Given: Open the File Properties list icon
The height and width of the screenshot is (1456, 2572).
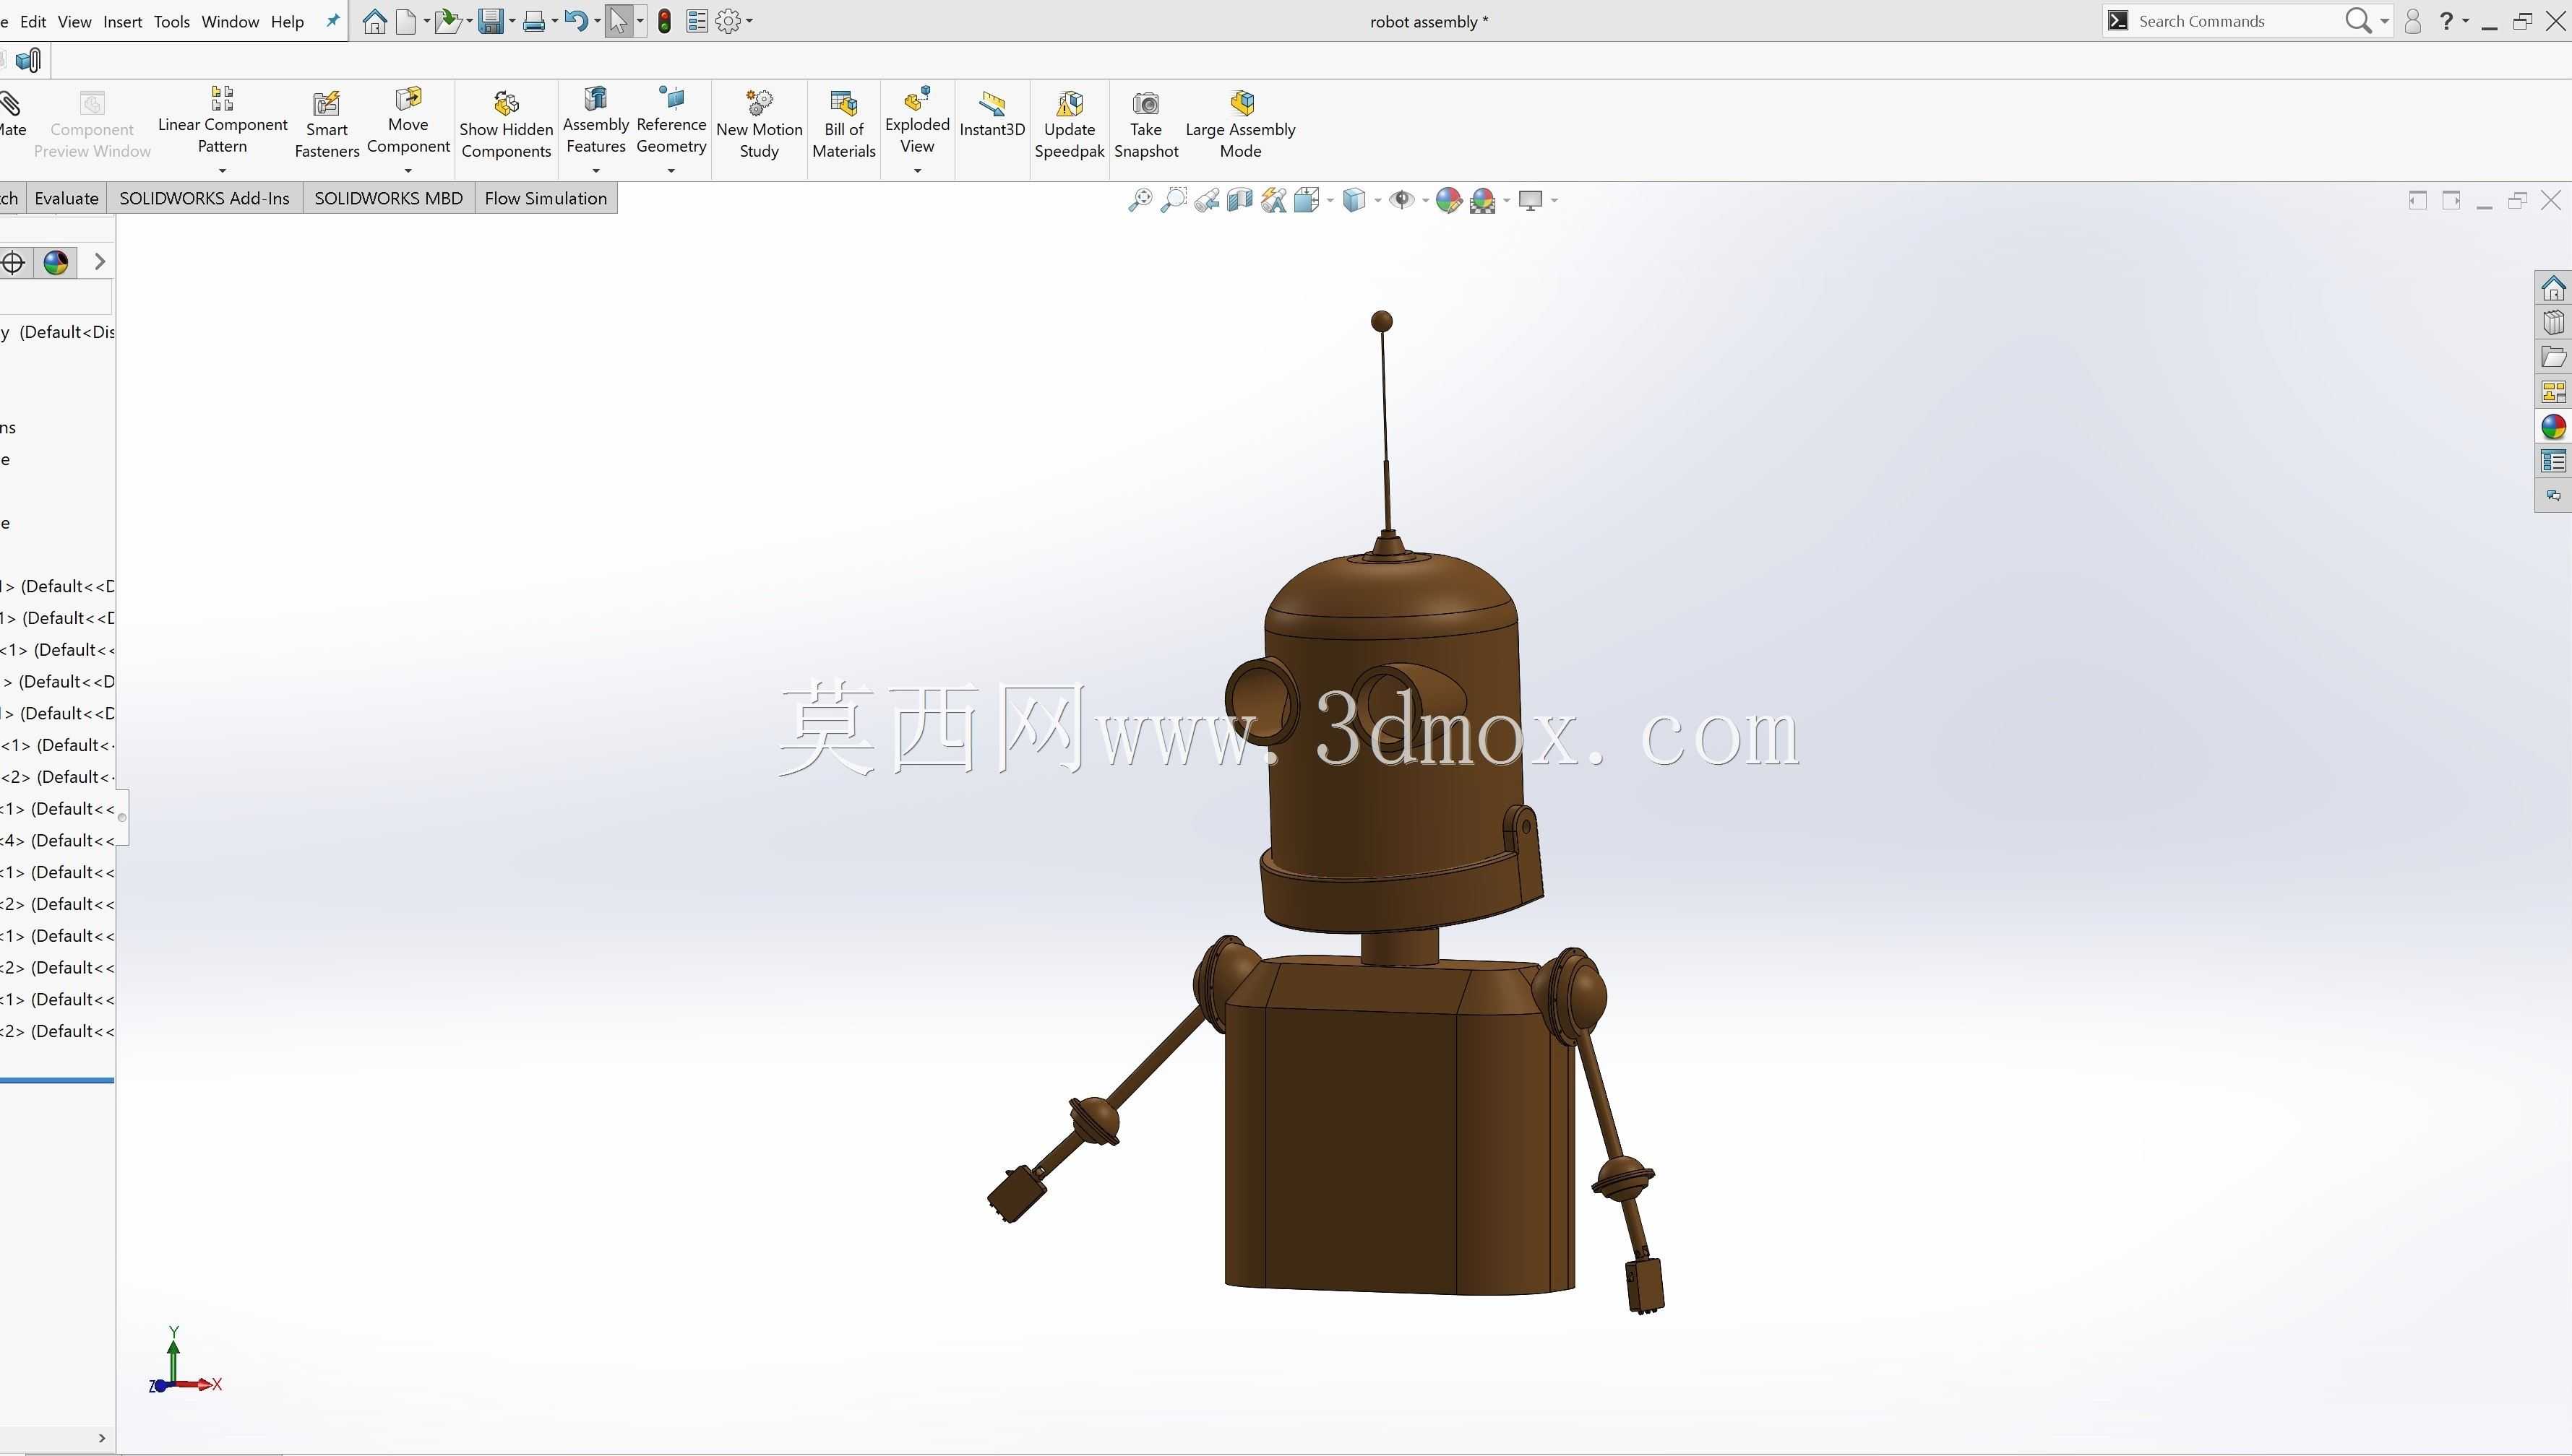Looking at the screenshot, I should pos(697,21).
